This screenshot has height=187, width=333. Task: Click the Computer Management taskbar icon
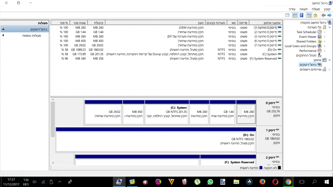119,182
